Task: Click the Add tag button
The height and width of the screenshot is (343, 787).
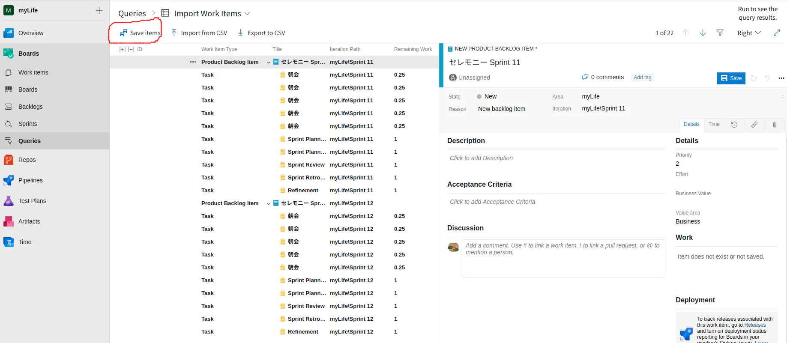Action: click(643, 78)
